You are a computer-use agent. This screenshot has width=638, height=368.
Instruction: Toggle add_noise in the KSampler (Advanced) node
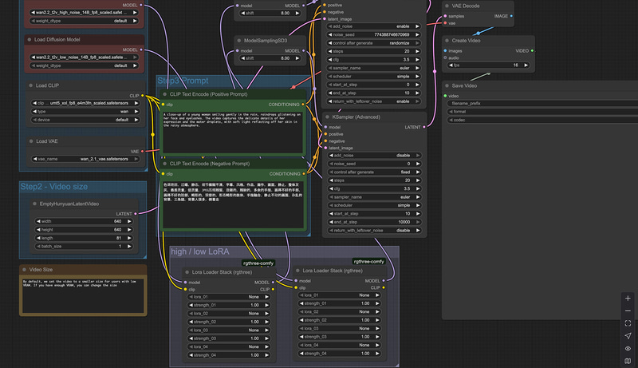click(x=373, y=156)
